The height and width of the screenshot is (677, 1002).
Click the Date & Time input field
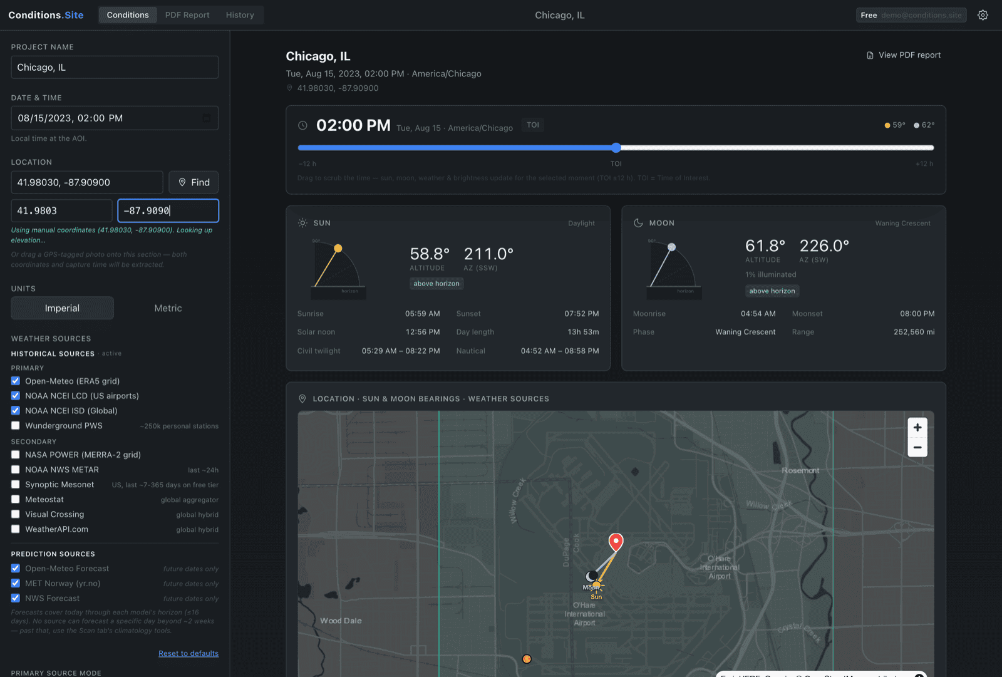(115, 118)
